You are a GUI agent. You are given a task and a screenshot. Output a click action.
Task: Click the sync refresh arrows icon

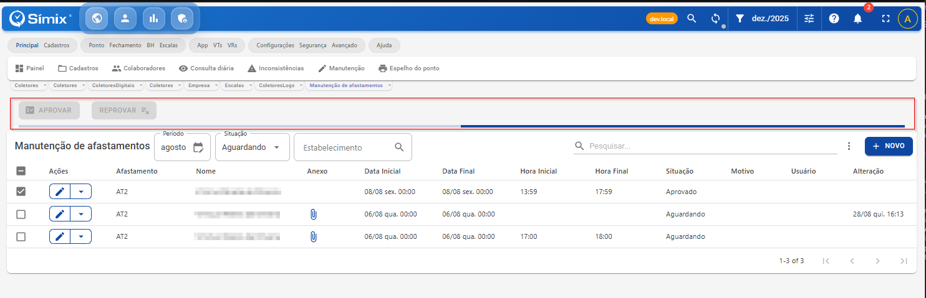pyautogui.click(x=716, y=19)
